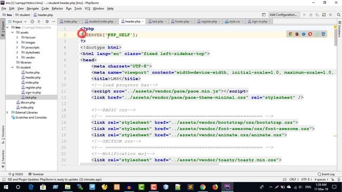The image size is (342, 192).
Task: Expand the javascripts folder
Action: [17, 47]
